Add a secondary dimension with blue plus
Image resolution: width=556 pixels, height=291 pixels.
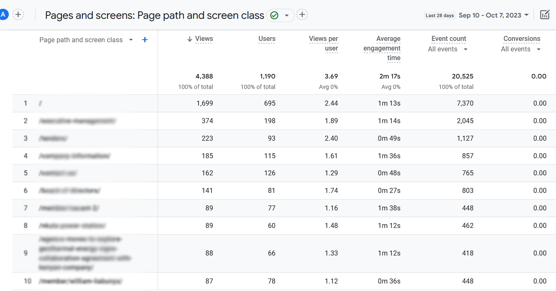pos(145,40)
